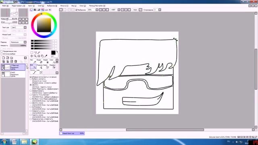The image size is (258, 145).
Task: Open the Windows Start menu
Action: [4, 142]
